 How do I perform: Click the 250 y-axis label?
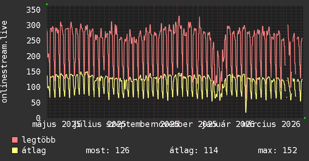(x=33, y=41)
